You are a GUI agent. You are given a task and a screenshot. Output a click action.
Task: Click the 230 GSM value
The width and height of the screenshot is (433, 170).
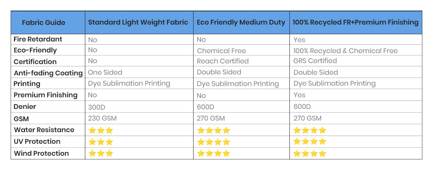point(102,118)
